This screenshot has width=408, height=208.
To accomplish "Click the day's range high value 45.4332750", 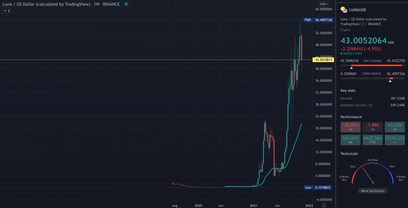I will point(396,61).
